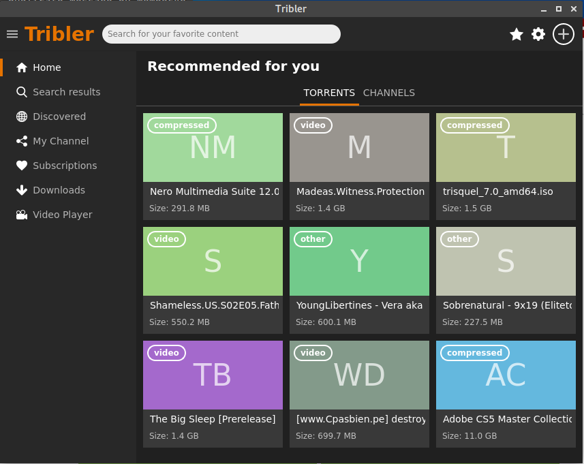
Task: Open settings via the gear icon
Action: pyautogui.click(x=538, y=34)
